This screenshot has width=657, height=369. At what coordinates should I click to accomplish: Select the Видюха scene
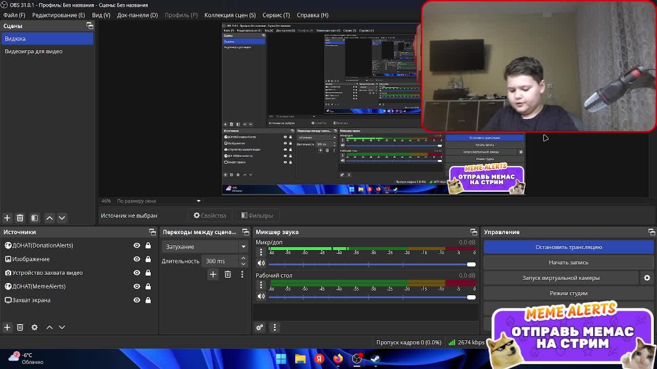point(47,38)
